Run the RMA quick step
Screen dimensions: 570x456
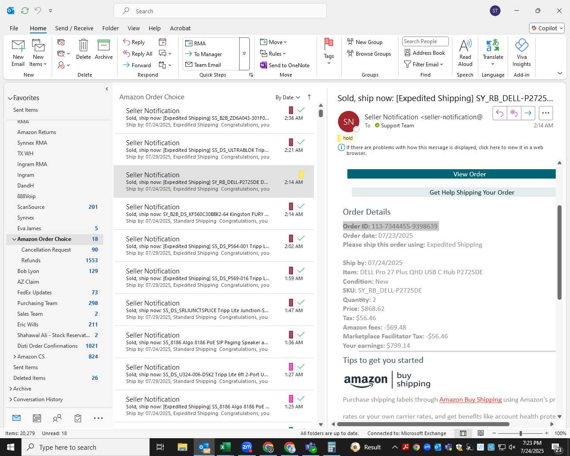(211, 43)
